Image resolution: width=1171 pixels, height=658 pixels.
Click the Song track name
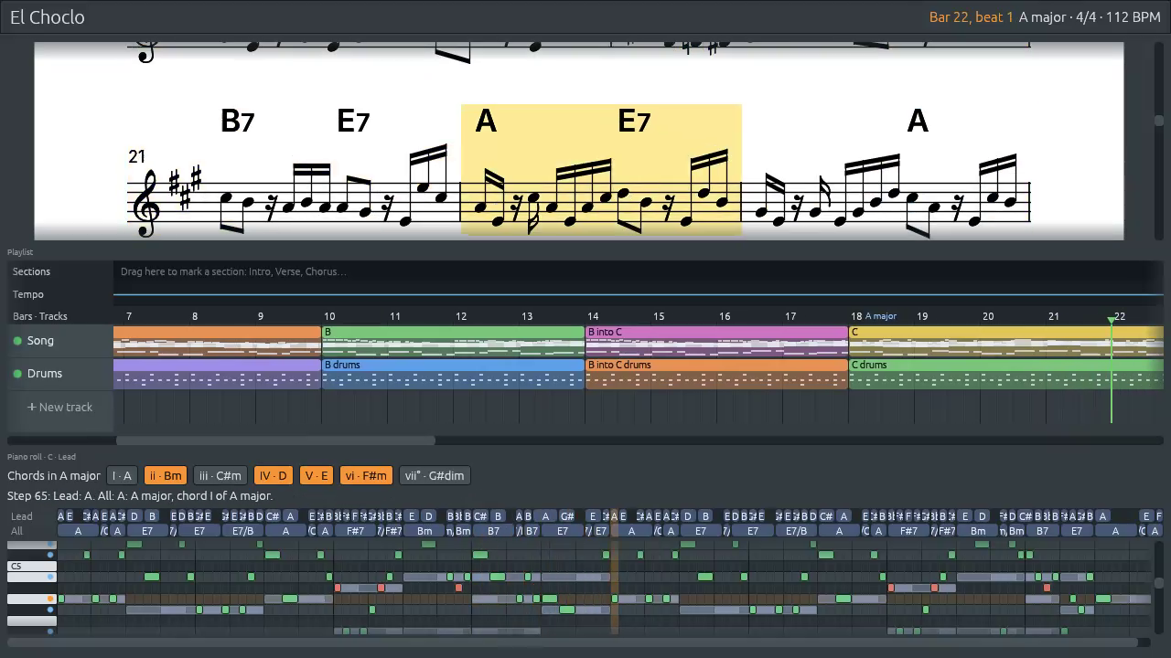click(40, 341)
